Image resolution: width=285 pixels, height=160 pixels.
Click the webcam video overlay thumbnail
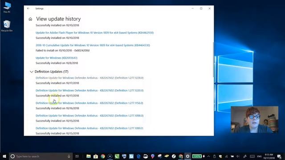254,120
